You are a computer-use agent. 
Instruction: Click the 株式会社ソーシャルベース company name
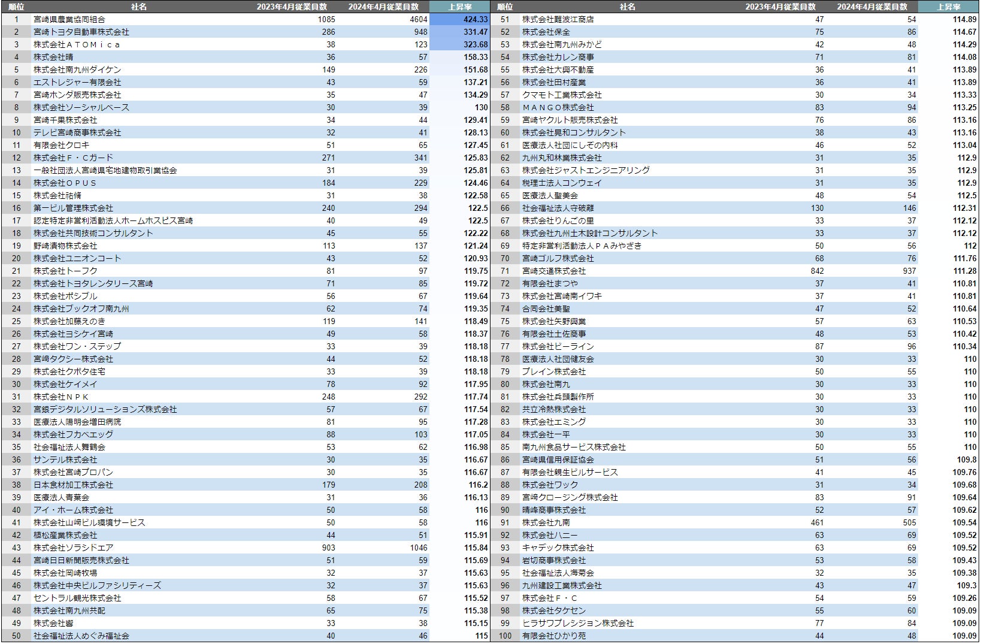(81, 107)
